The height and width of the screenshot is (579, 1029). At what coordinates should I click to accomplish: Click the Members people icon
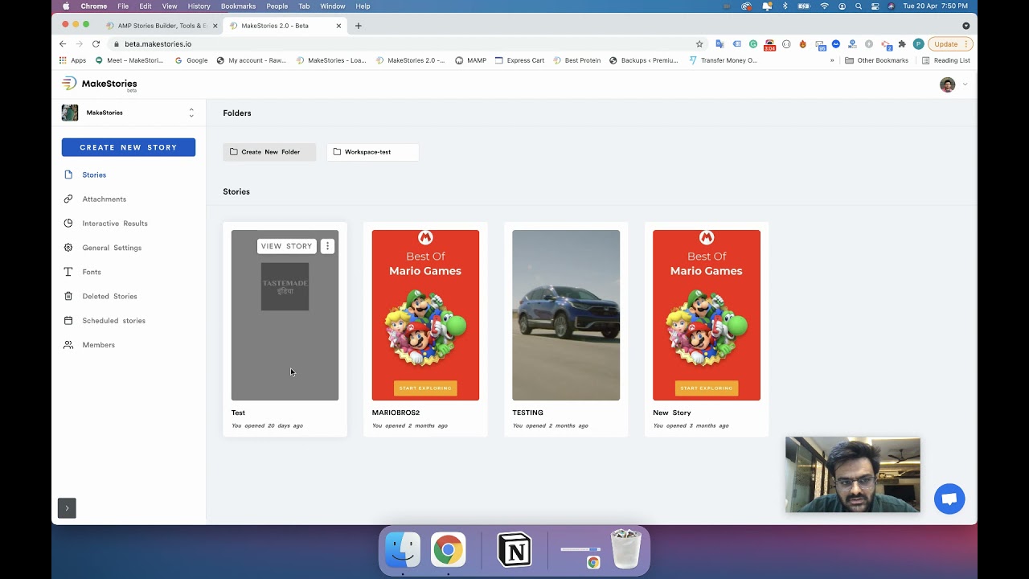(x=68, y=345)
